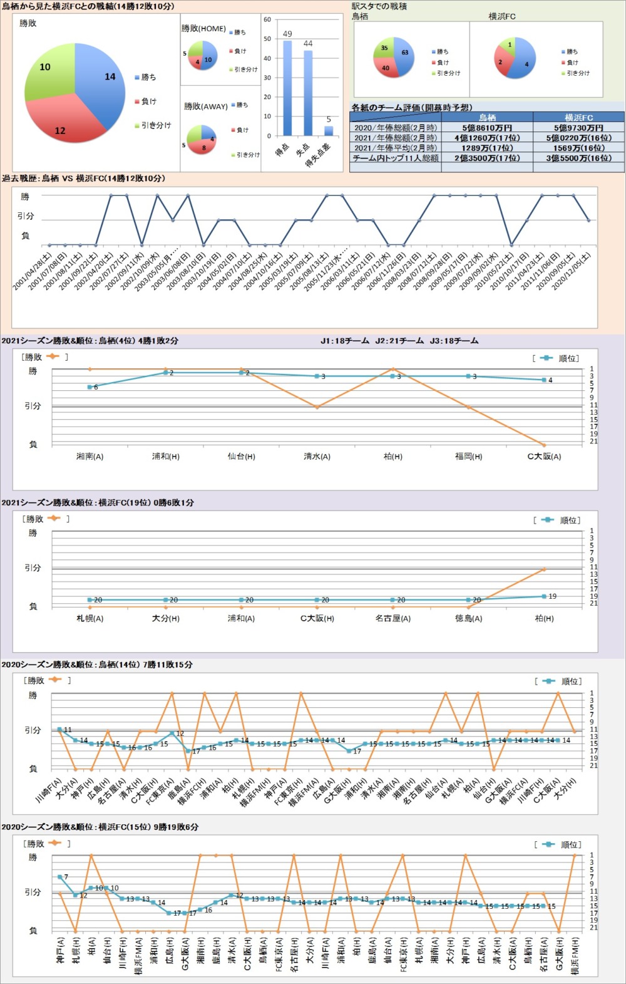Click the green 引き分け legend marker beside main pie
Image resolution: width=626 pixels, height=984 pixels.
pos(137,126)
